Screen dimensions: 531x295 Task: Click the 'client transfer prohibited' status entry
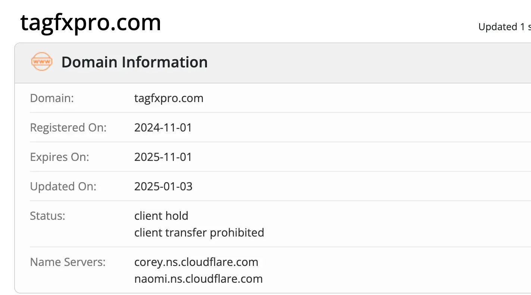click(199, 232)
